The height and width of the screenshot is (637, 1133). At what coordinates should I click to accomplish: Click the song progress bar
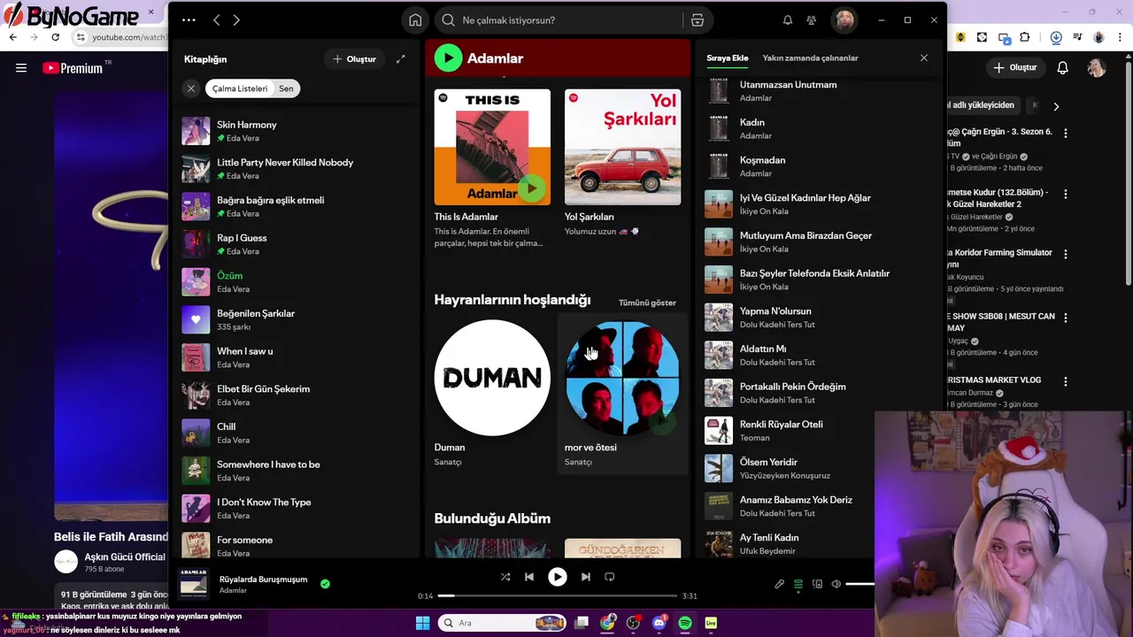558,595
